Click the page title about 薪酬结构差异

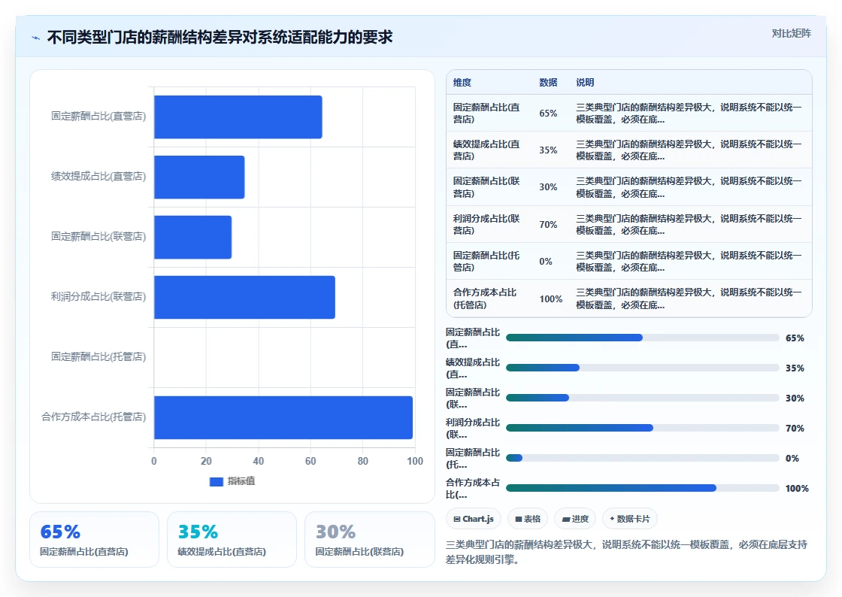[220, 38]
